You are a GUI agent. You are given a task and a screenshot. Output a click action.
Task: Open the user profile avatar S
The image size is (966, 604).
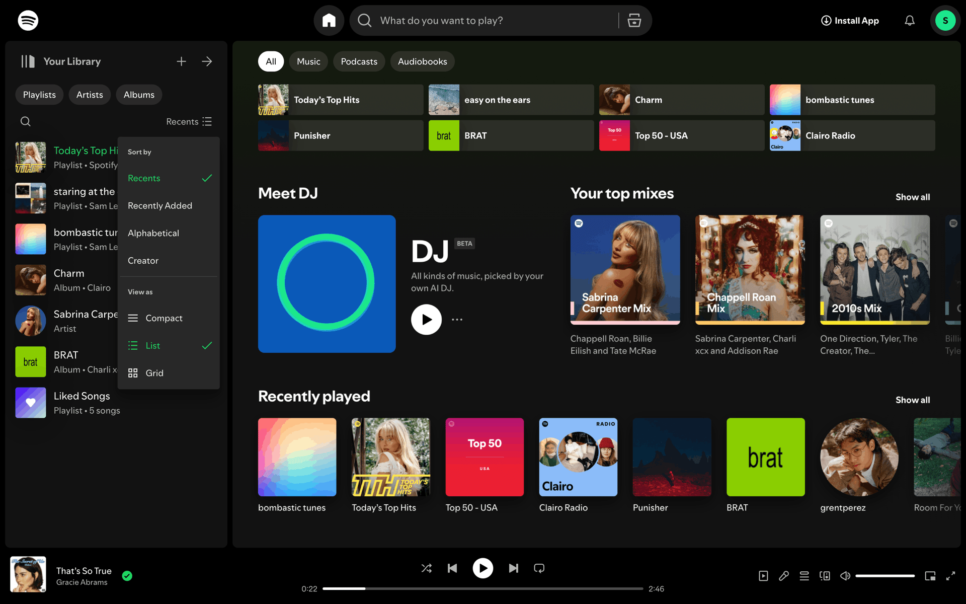(945, 21)
